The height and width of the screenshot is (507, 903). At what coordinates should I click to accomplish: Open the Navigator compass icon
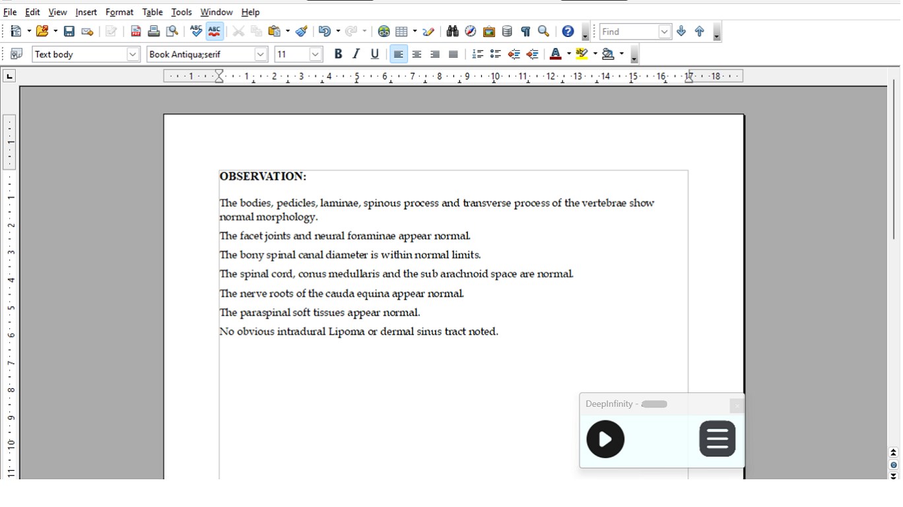[x=470, y=30]
